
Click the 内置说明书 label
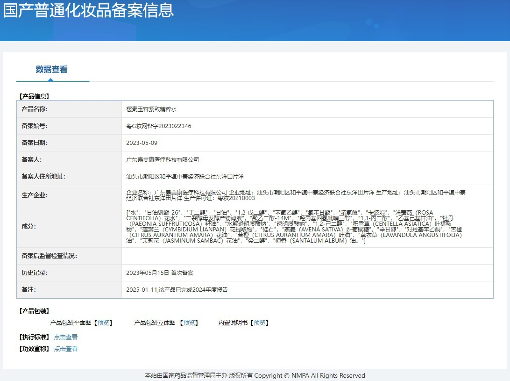[233, 323]
